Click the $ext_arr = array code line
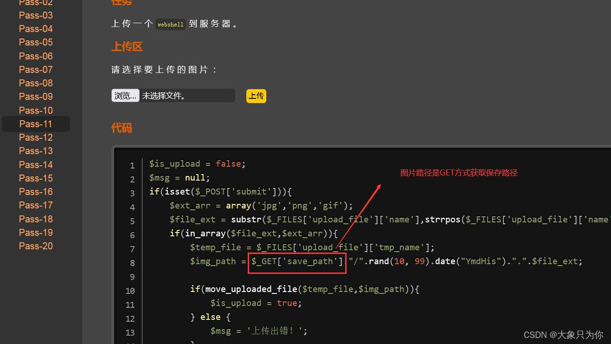Screen dimensions: 611x344 pyautogui.click(x=261, y=206)
